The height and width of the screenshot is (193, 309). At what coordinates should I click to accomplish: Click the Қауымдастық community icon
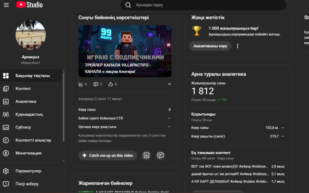click(x=6, y=114)
